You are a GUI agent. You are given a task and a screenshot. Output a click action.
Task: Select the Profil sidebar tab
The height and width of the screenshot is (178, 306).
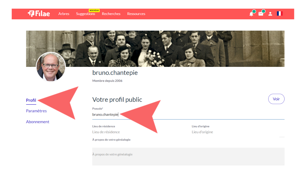(31, 100)
